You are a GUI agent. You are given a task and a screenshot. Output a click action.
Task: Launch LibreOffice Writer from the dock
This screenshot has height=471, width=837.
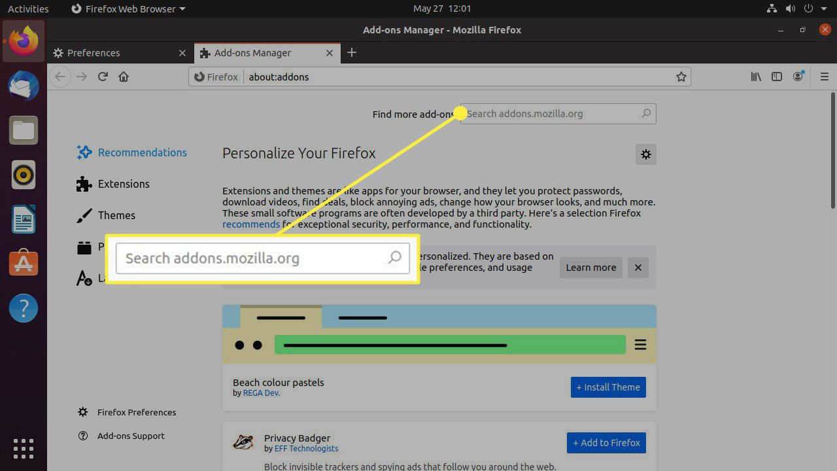pos(24,219)
